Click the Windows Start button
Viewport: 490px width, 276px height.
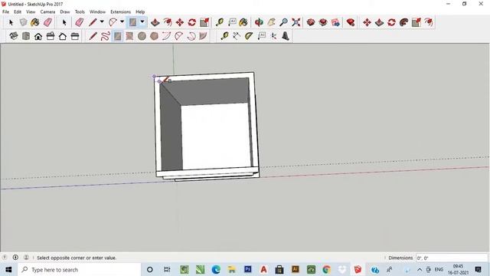[8, 269]
